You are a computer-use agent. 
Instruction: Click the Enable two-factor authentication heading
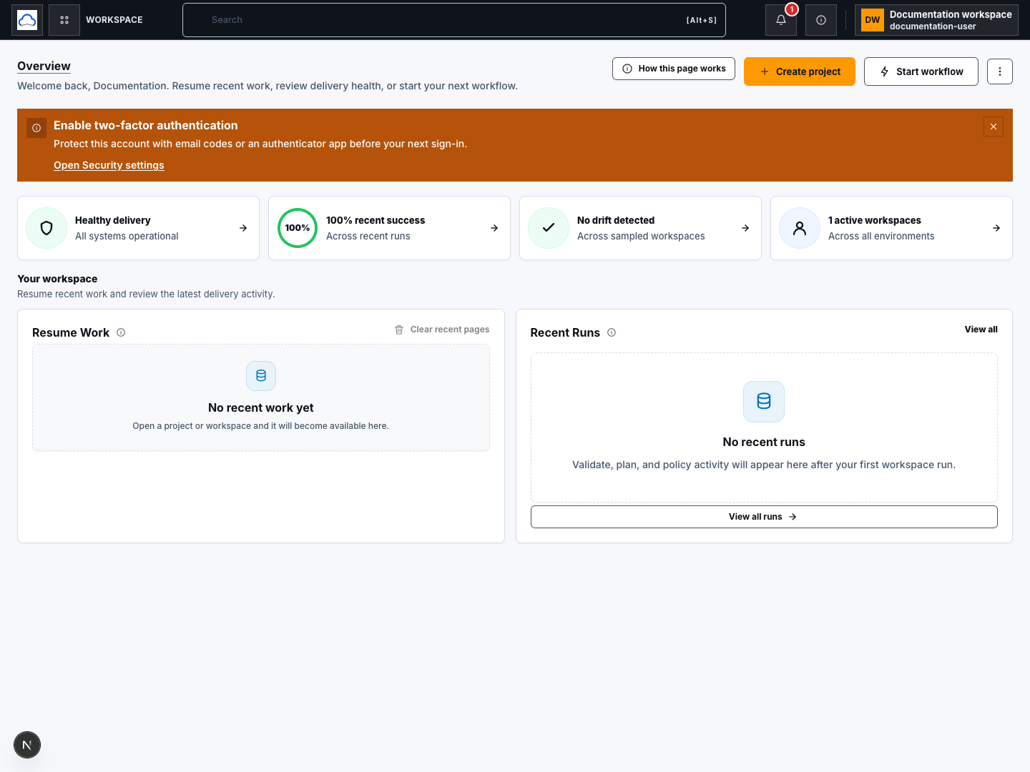point(146,125)
